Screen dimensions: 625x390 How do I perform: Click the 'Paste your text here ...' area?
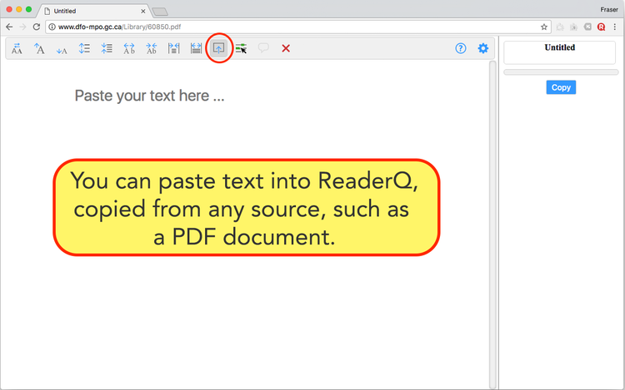(149, 96)
